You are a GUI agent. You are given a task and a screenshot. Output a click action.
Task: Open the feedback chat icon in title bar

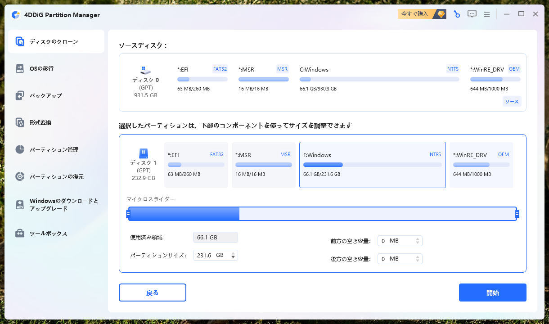click(x=472, y=14)
